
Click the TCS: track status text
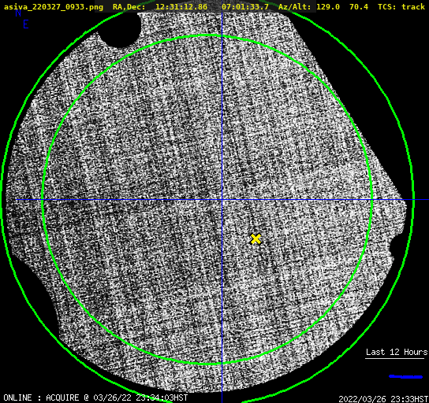[x=401, y=6]
